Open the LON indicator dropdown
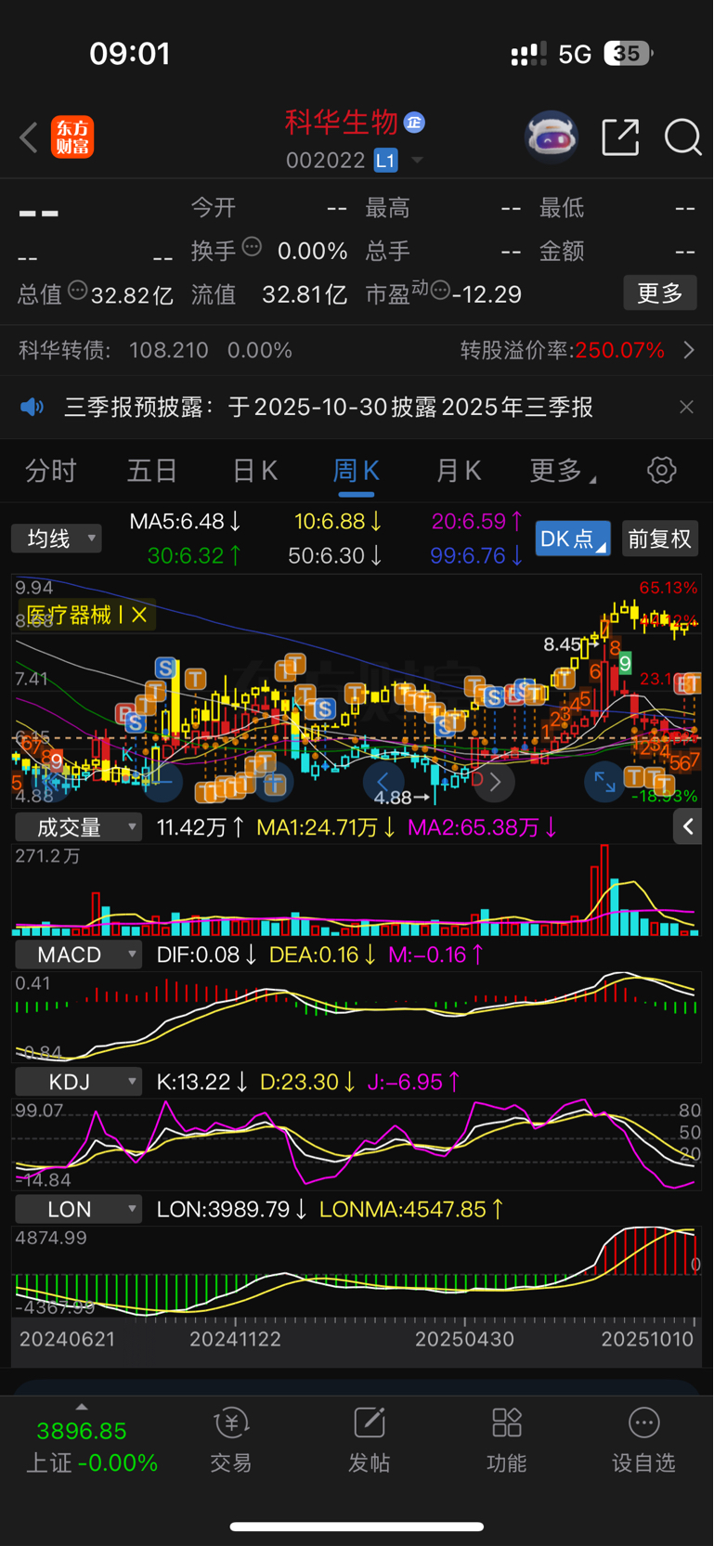 pyautogui.click(x=78, y=1209)
